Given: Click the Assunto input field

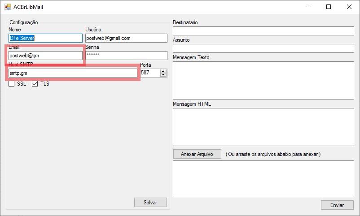Looking at the screenshot, I should tap(263, 48).
